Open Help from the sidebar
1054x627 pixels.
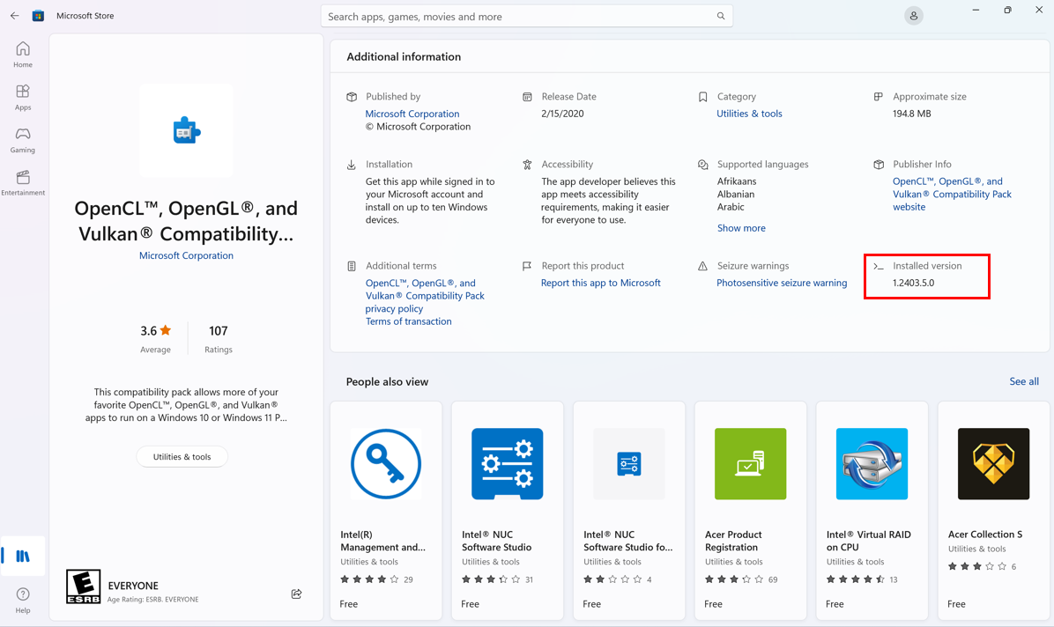click(x=23, y=600)
